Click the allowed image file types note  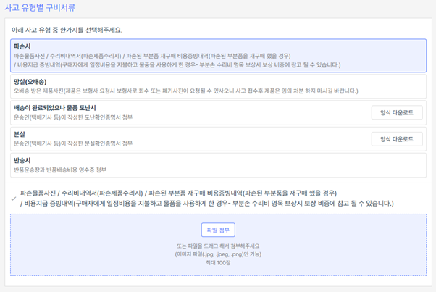(x=218, y=254)
